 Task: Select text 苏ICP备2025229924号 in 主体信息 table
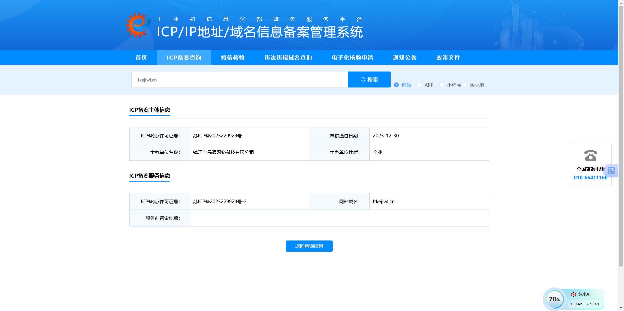pyautogui.click(x=217, y=136)
